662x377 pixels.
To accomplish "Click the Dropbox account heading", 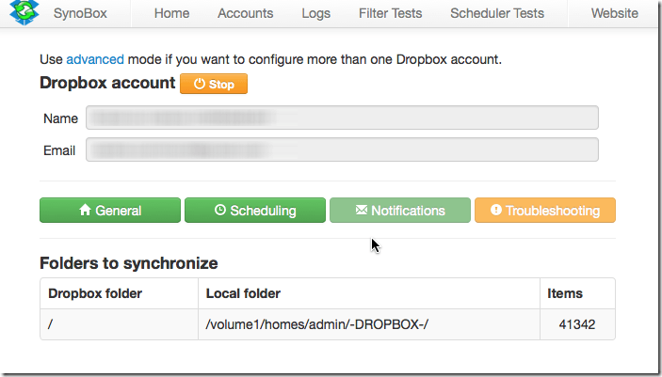I will (x=107, y=83).
